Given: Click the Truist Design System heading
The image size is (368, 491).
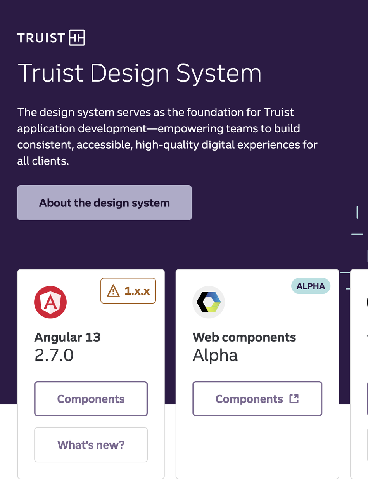Looking at the screenshot, I should (140, 73).
